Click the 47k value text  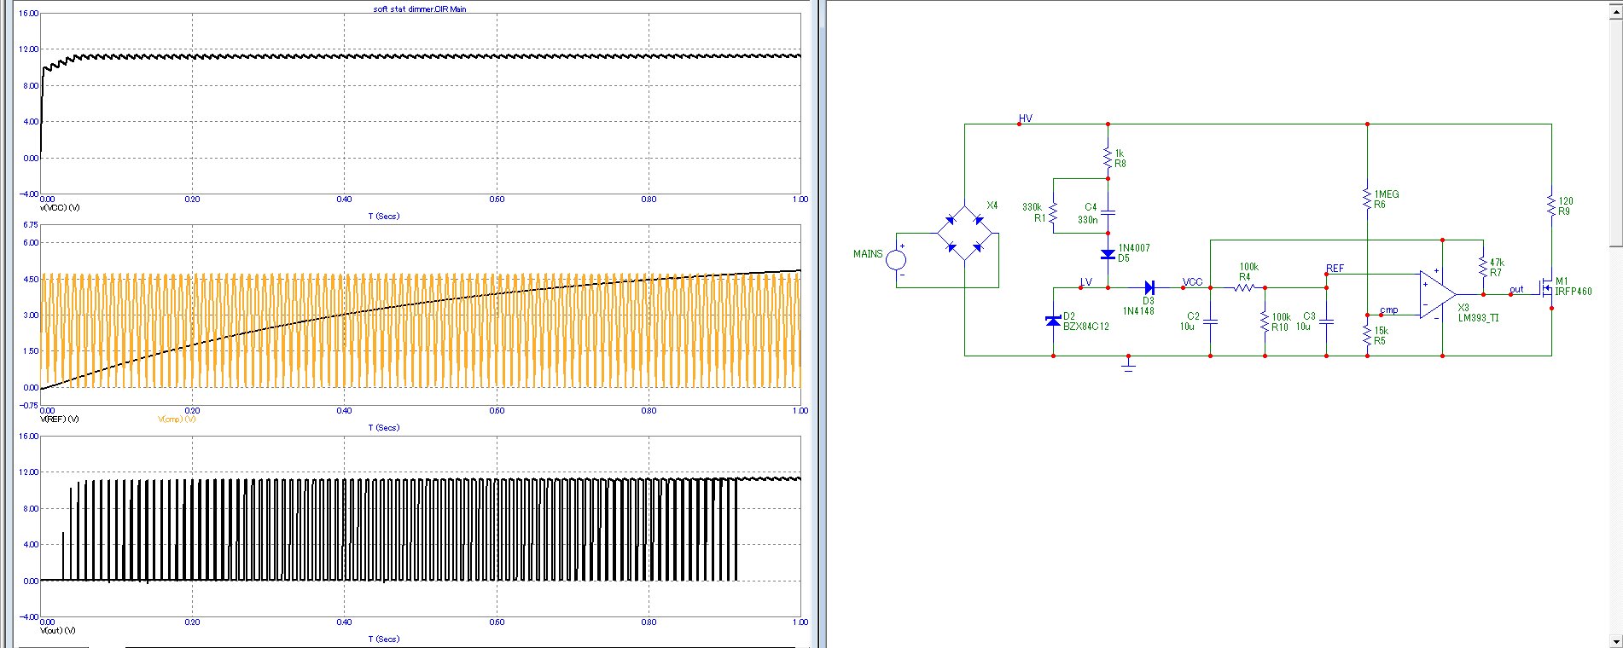click(1498, 263)
